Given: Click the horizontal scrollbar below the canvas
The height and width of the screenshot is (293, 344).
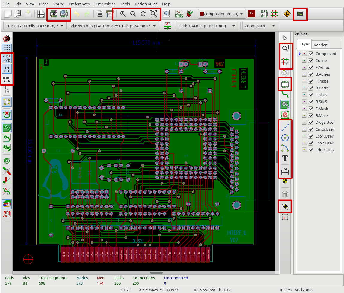Looking at the screenshot, I should (x=156, y=273).
